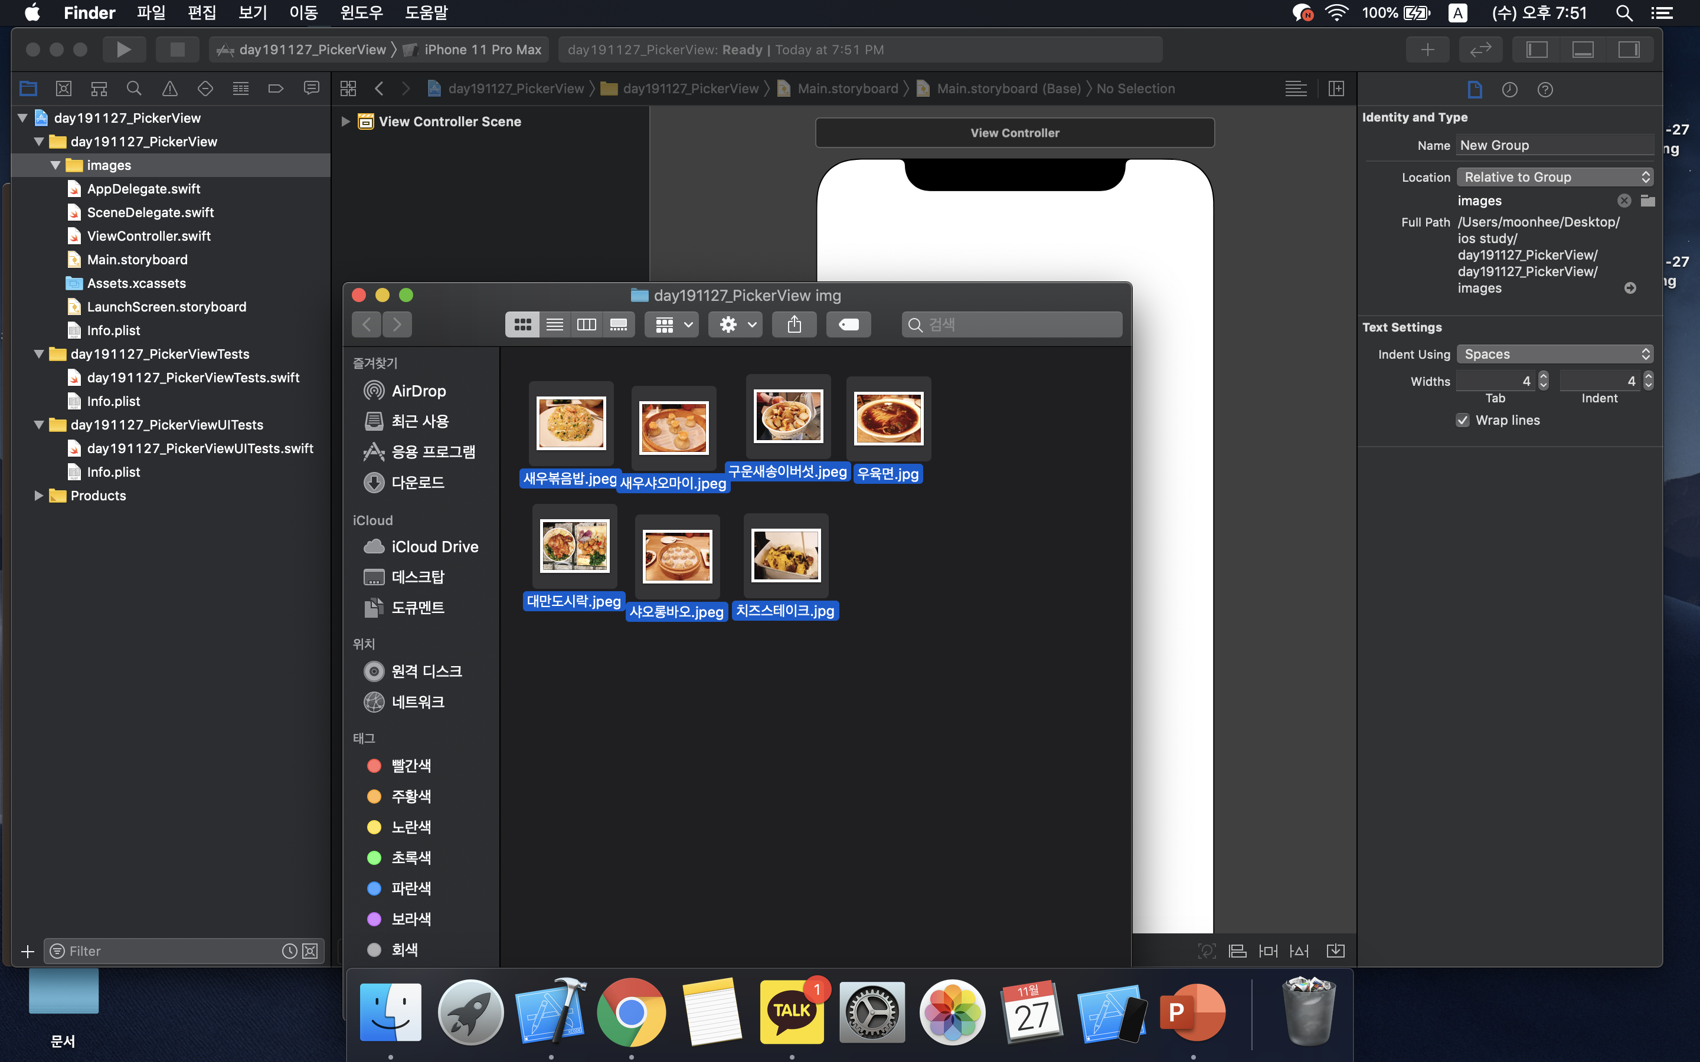Click the Xcode Run (play) button
The height and width of the screenshot is (1062, 1700).
[x=123, y=49]
